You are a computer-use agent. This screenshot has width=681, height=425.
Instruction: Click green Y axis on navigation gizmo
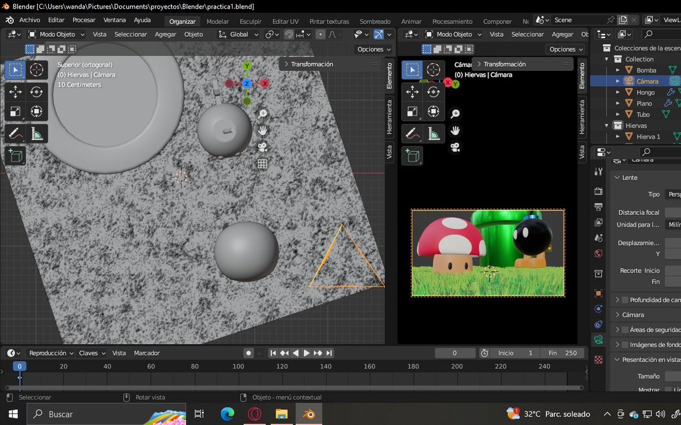coord(247,66)
